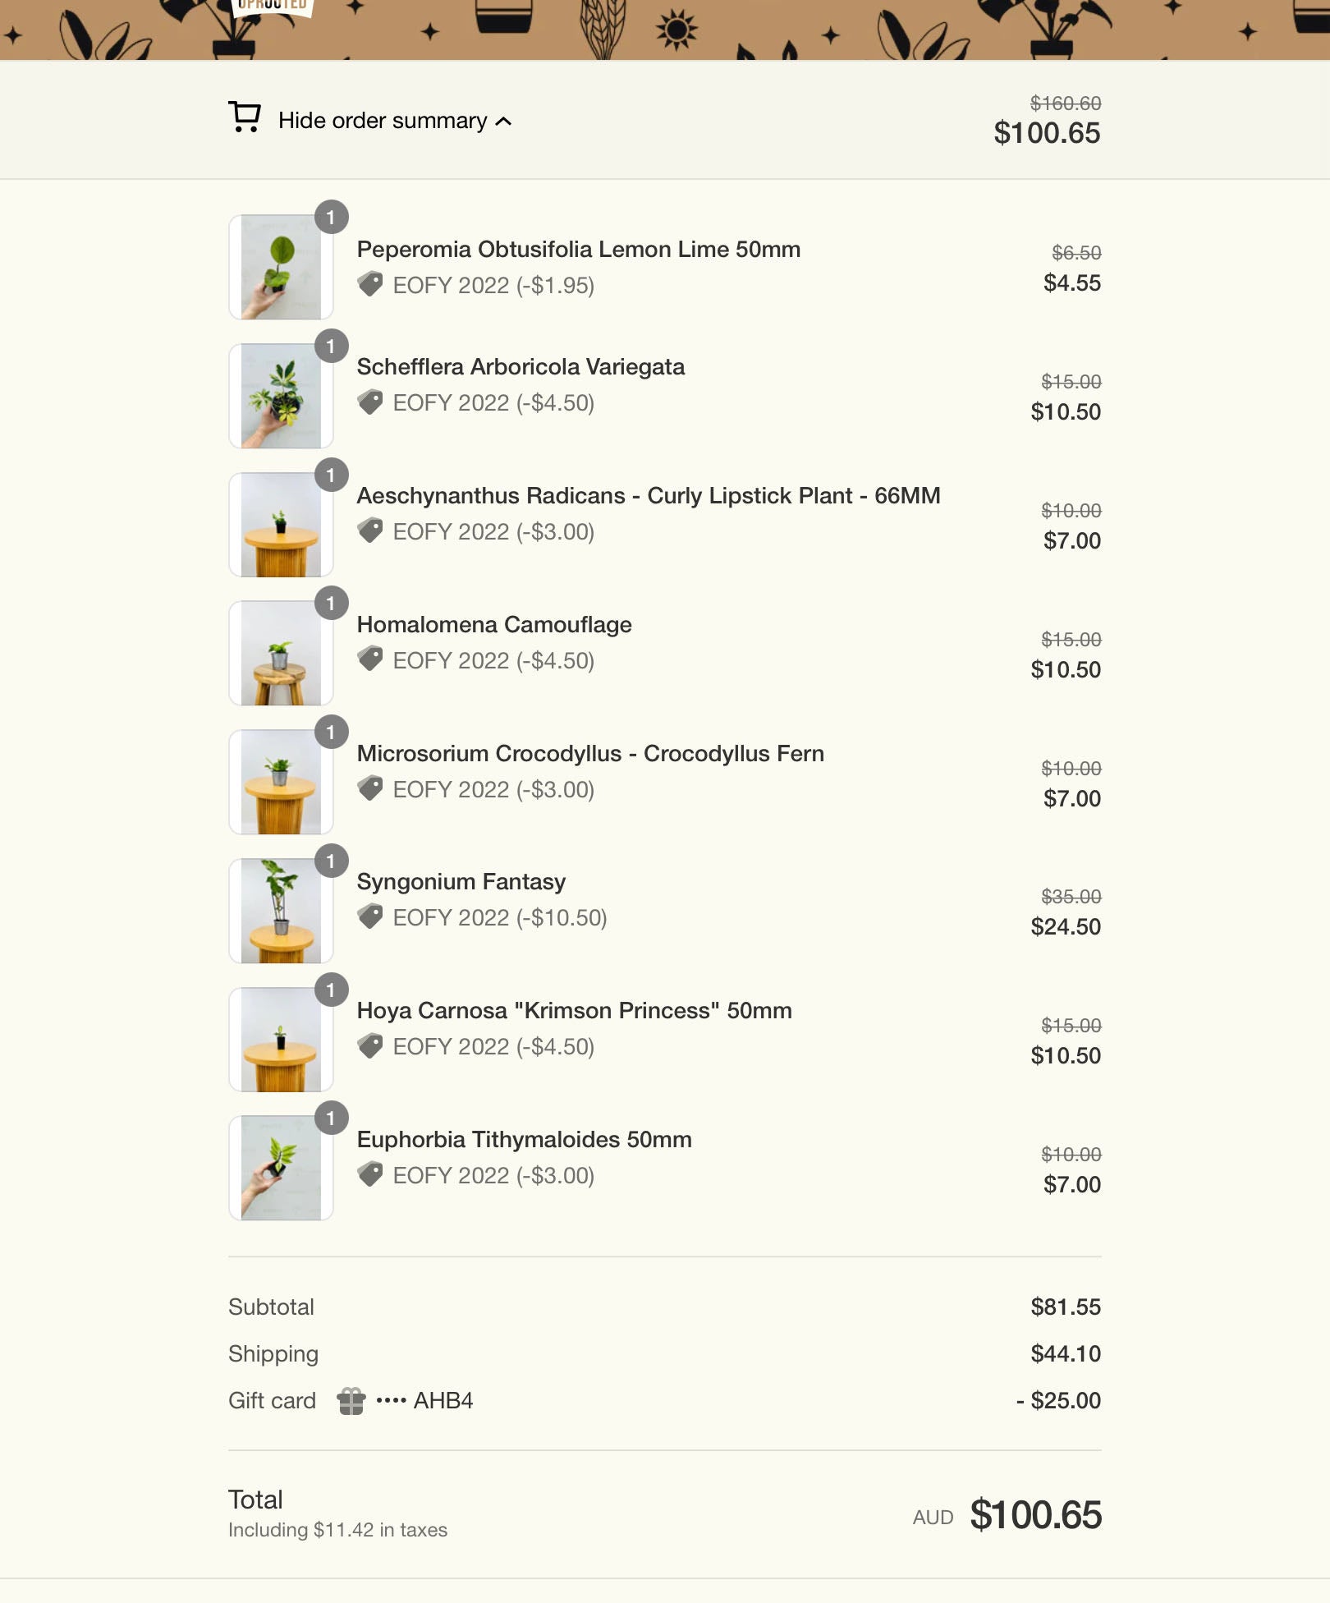Viewport: 1330px width, 1603px height.
Task: Click the Euphorbia Tithymaloides 50mm product name
Action: (524, 1139)
